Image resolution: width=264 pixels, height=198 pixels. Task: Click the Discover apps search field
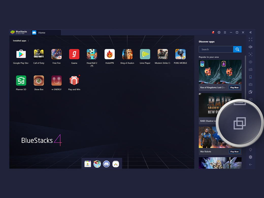click(x=216, y=49)
